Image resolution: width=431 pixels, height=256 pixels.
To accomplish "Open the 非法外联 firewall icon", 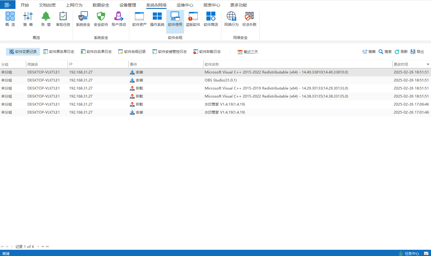I will [x=249, y=17].
